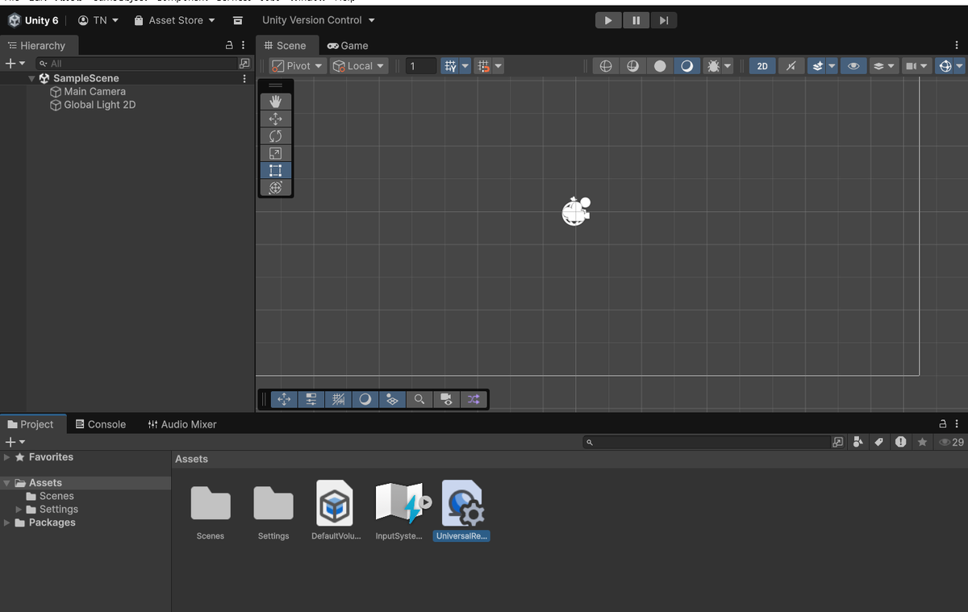Search by import log type icon

[x=900, y=442]
